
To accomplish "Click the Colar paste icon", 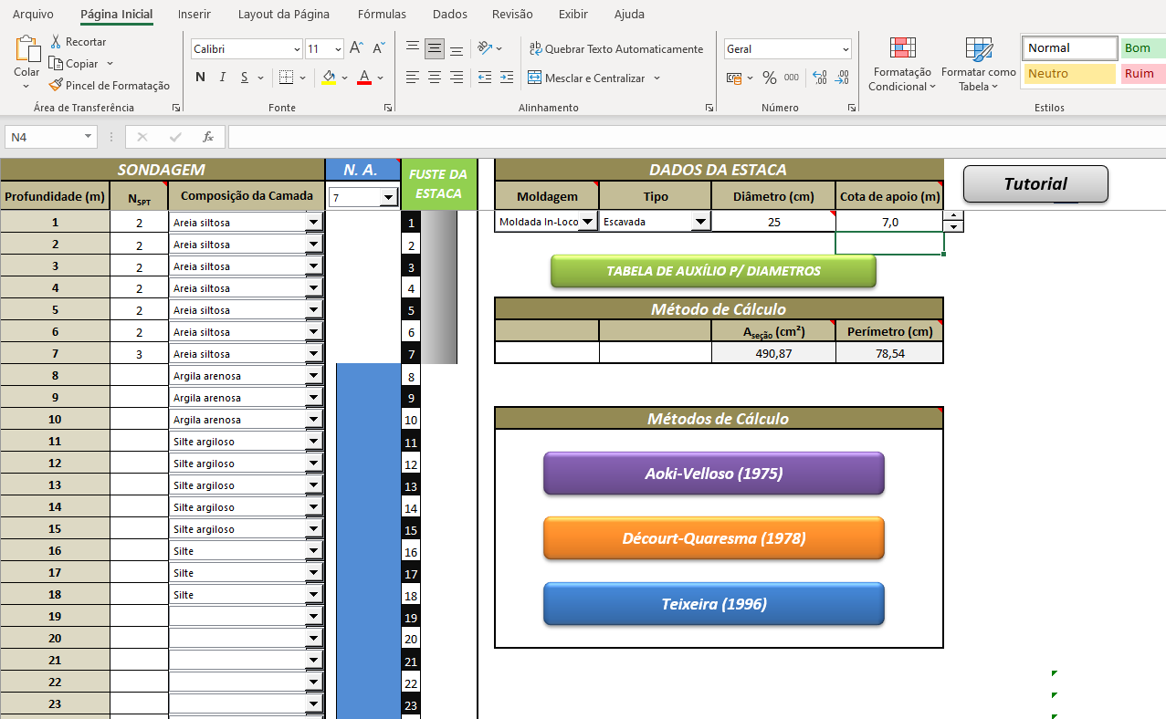I will click(x=27, y=48).
